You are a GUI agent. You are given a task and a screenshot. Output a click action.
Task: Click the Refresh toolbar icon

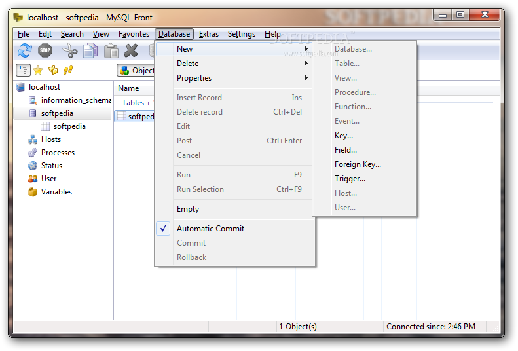click(24, 50)
